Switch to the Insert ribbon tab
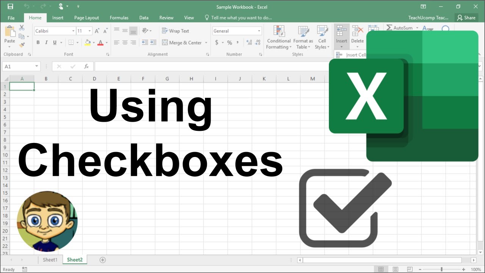The image size is (485, 273). (58, 18)
